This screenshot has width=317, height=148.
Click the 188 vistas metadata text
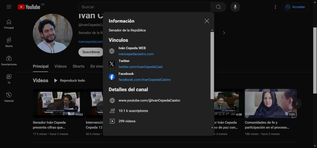[251, 134]
